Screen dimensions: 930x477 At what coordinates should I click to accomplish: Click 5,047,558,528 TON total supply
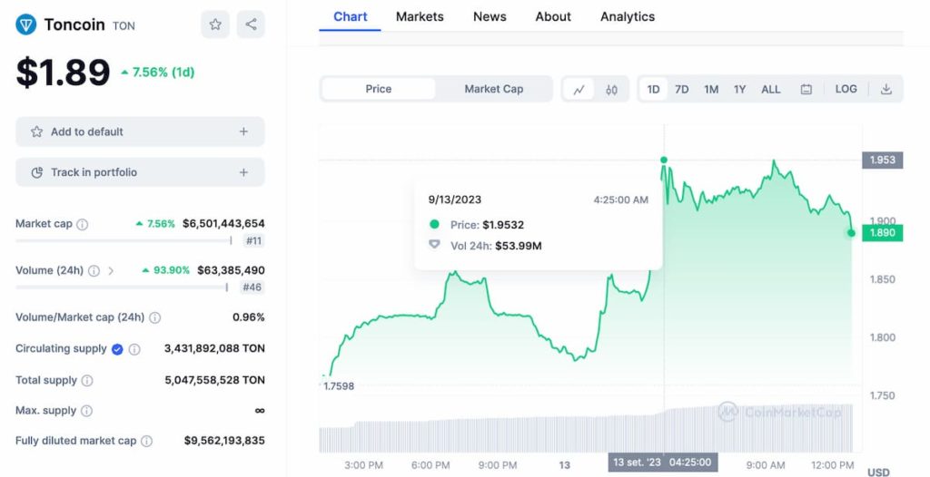coord(214,380)
